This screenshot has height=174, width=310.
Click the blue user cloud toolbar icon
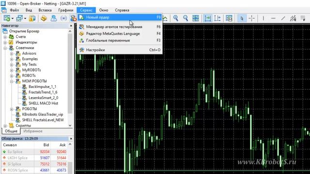click(54, 18)
